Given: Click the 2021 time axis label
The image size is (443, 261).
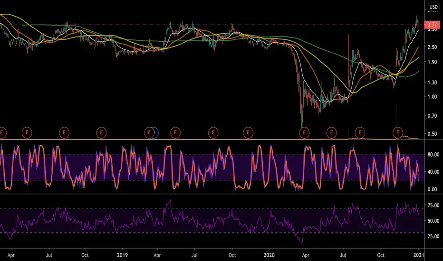Looking at the screenshot, I should pyautogui.click(x=419, y=255).
